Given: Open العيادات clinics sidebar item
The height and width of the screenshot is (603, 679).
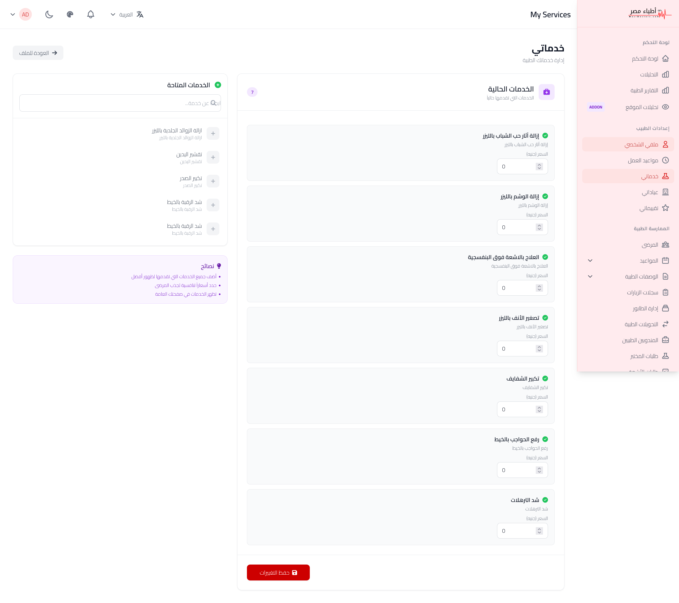Looking at the screenshot, I should coord(650,192).
